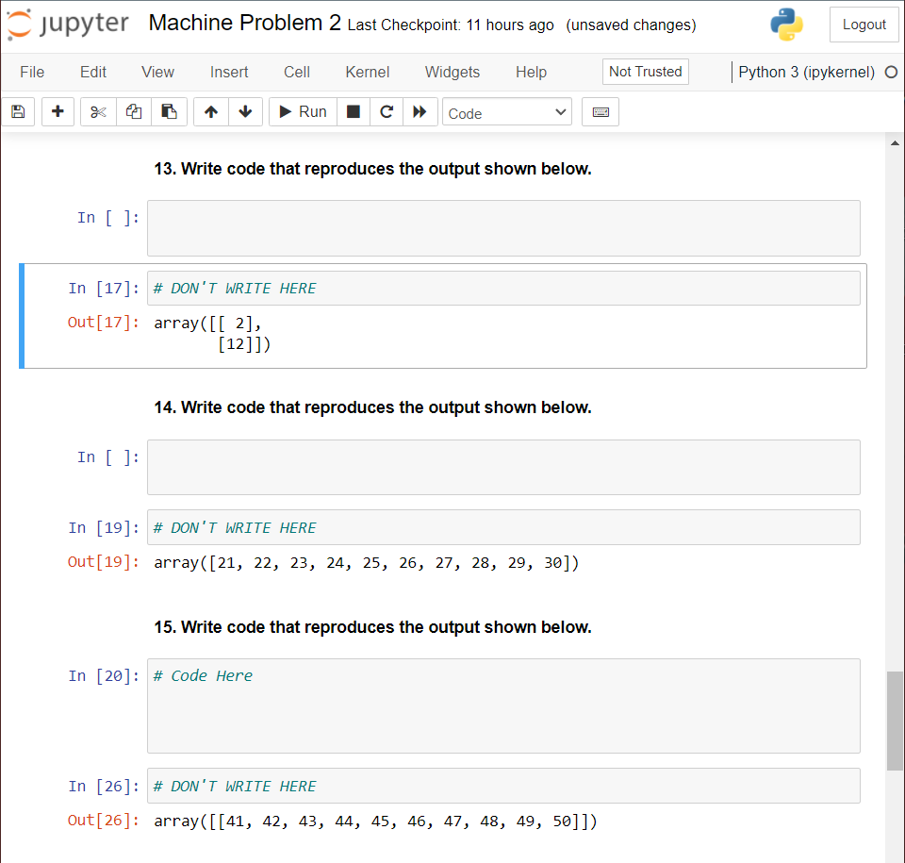Click the vertical scrollbar thumb

point(895,721)
